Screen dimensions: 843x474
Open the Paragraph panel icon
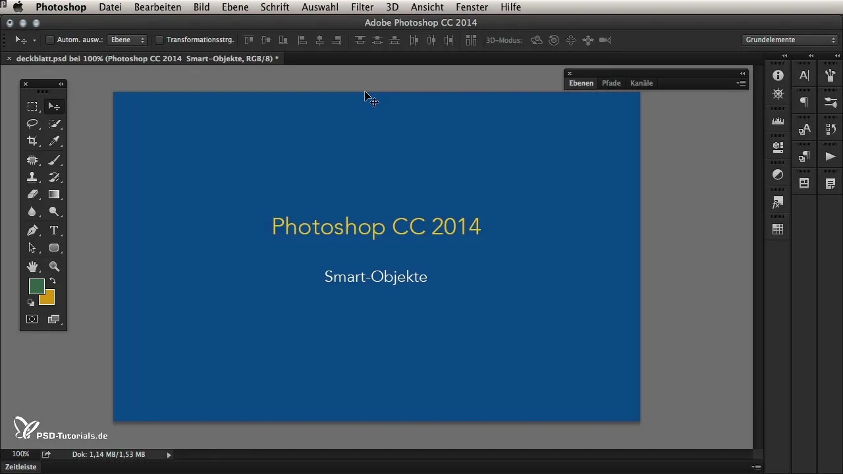coord(804,102)
